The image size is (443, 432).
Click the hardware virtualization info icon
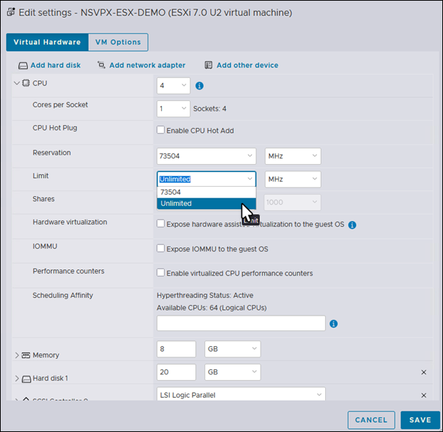352,225
